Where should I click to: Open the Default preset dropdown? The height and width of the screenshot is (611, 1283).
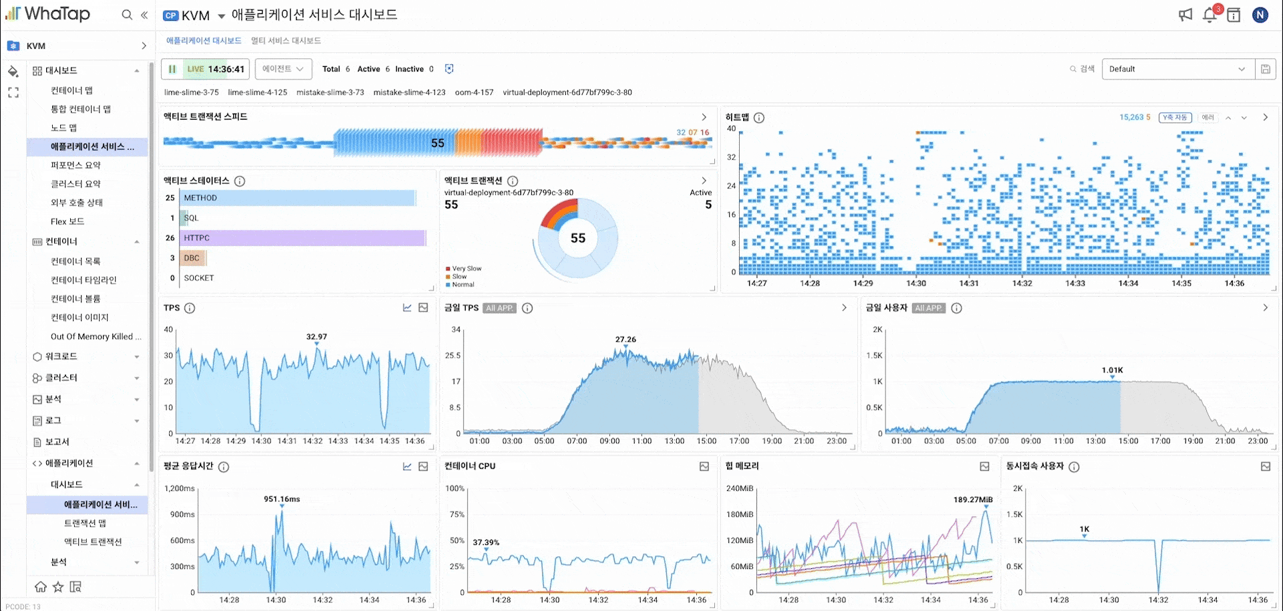tap(1176, 69)
